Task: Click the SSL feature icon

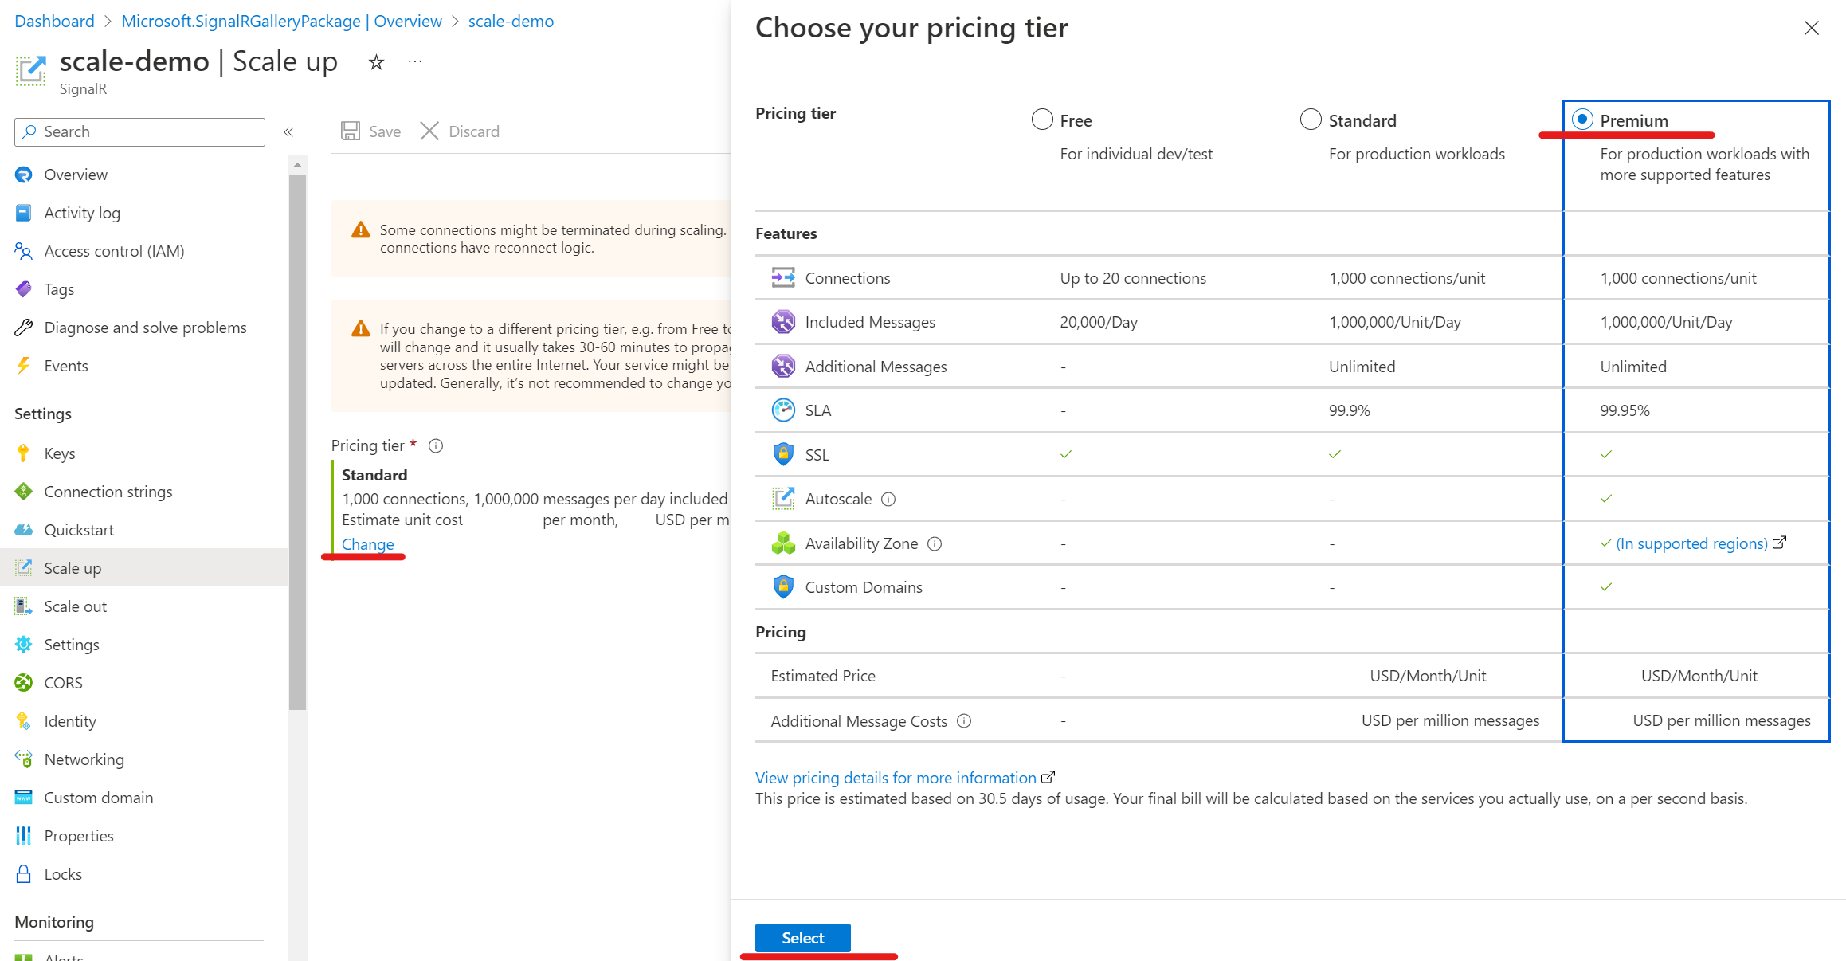Action: click(782, 454)
